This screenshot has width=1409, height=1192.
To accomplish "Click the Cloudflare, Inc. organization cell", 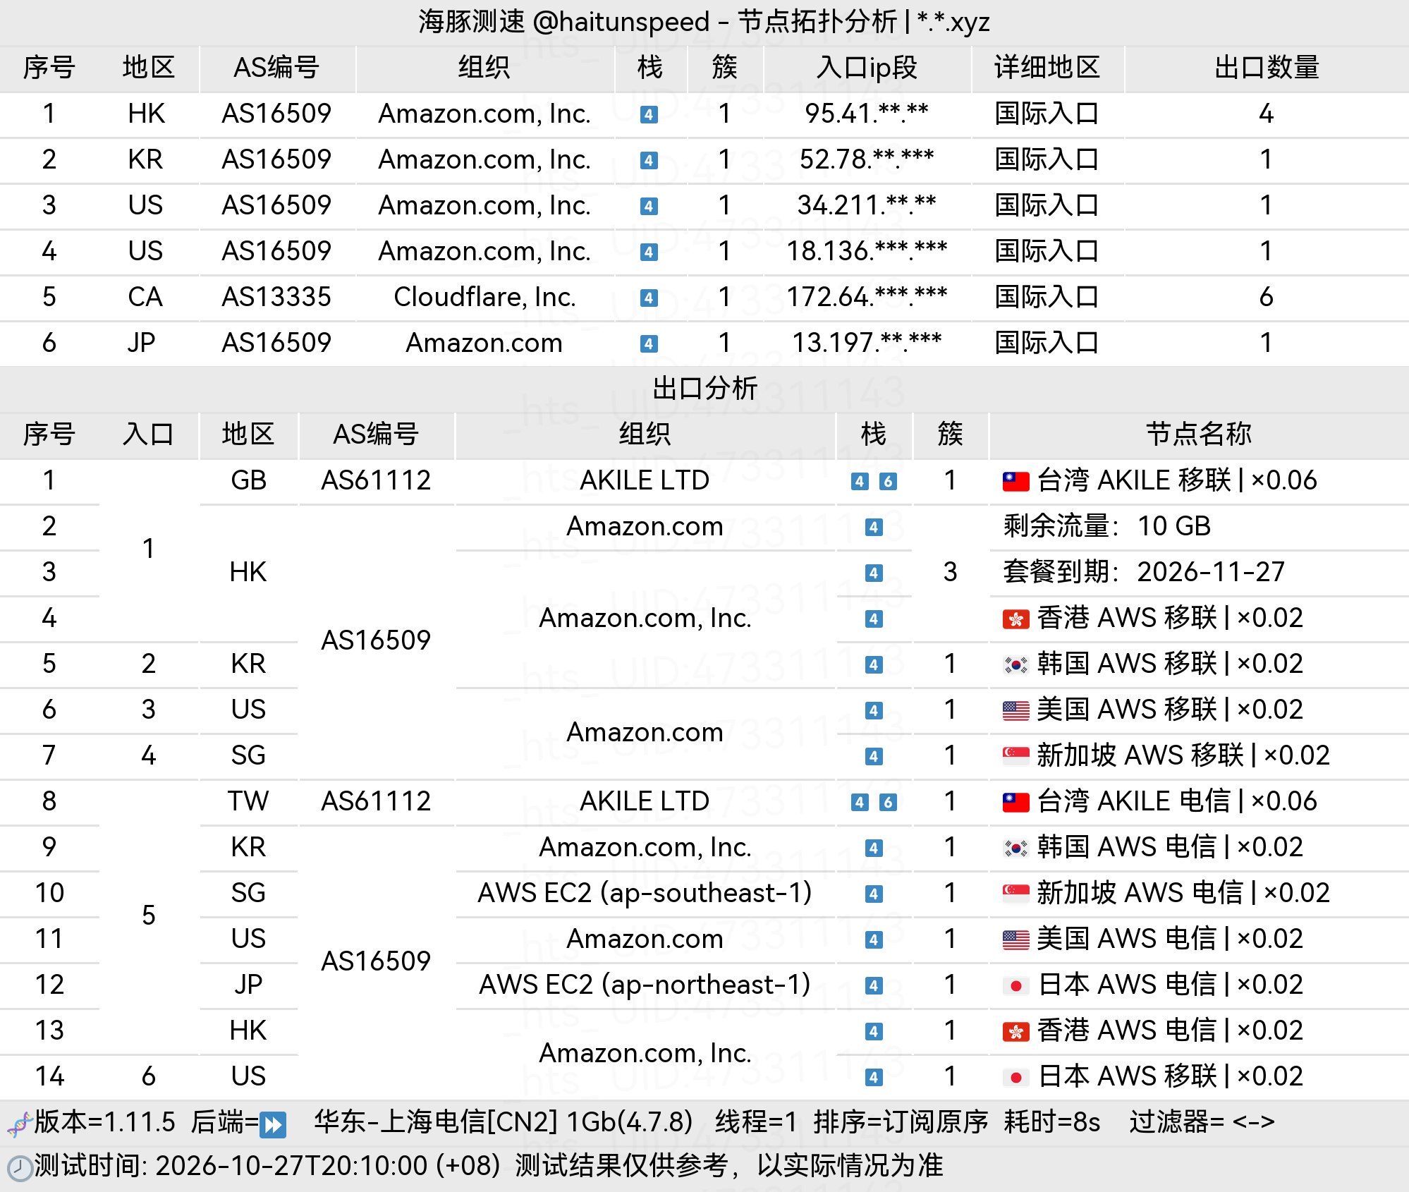I will 484,297.
